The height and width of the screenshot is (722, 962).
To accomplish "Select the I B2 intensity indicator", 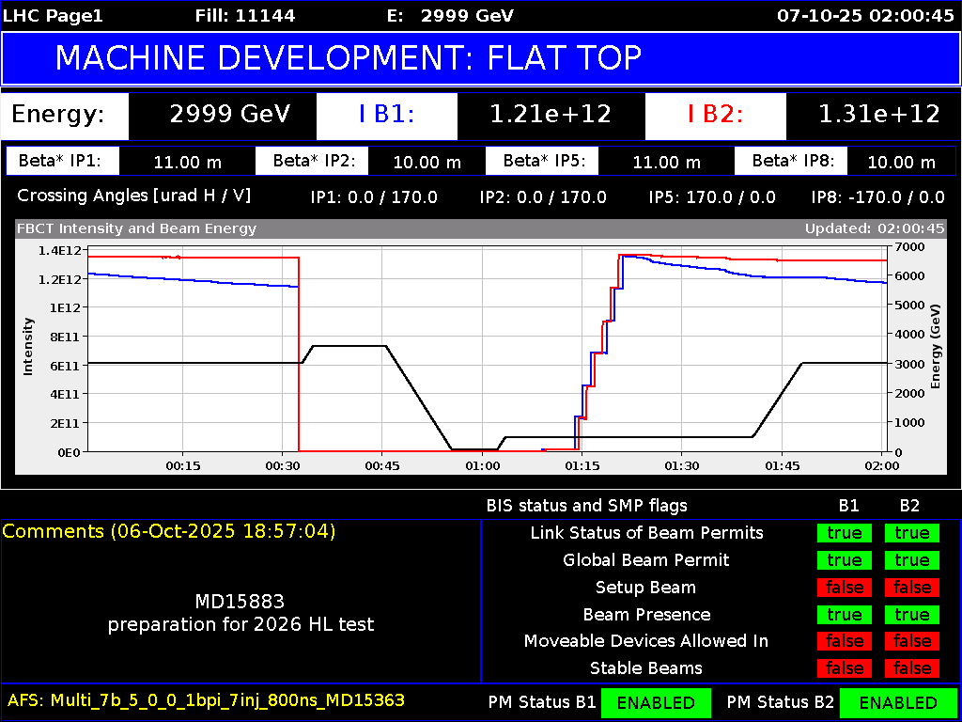I will click(x=715, y=116).
